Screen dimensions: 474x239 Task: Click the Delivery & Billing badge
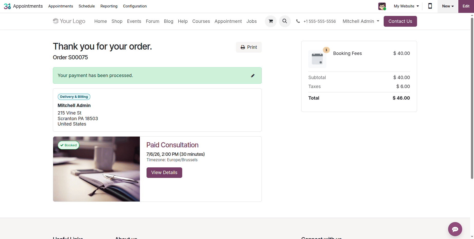click(x=74, y=97)
